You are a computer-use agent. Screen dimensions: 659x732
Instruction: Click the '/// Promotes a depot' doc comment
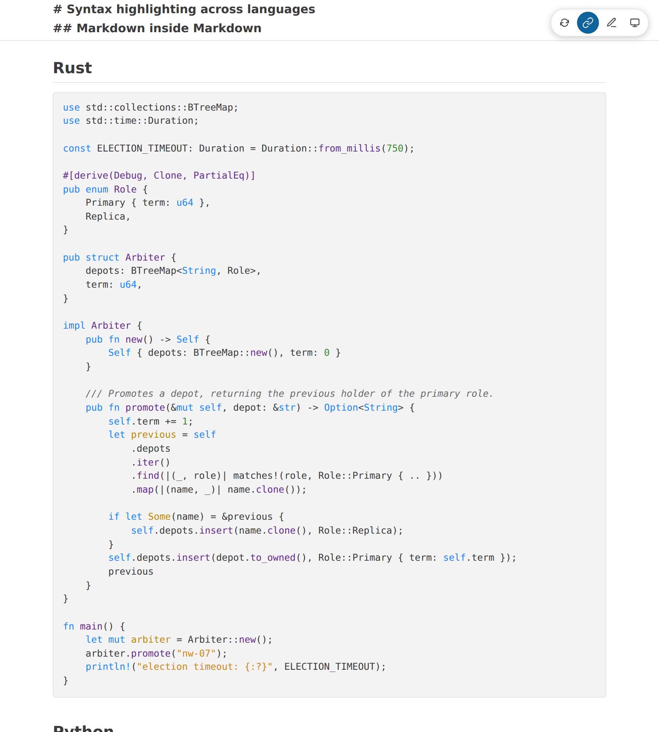[290, 393]
